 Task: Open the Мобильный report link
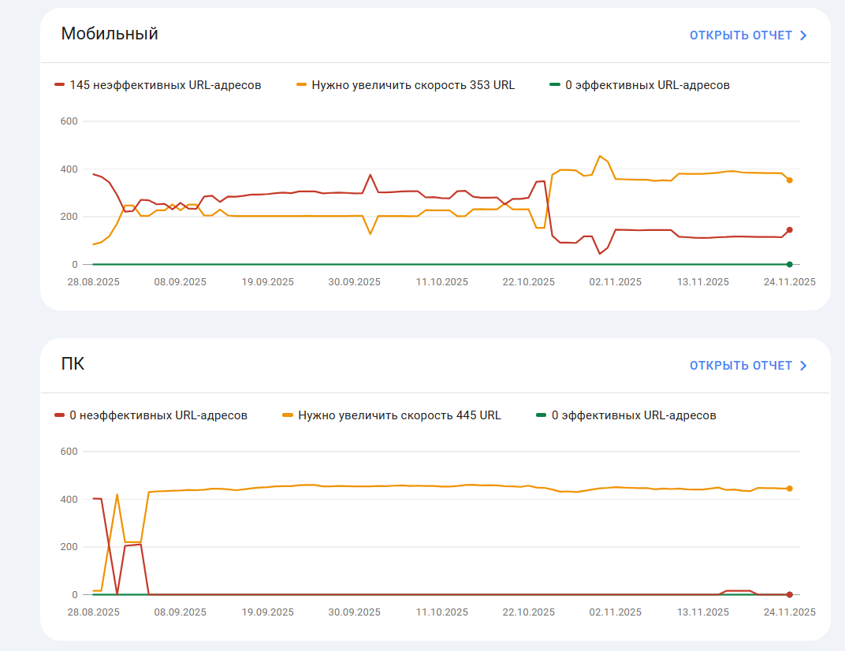[740, 35]
